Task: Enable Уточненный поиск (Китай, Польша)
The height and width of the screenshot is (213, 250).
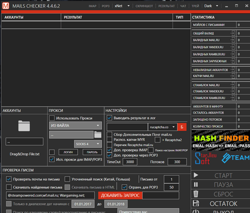Action: (x=67, y=179)
